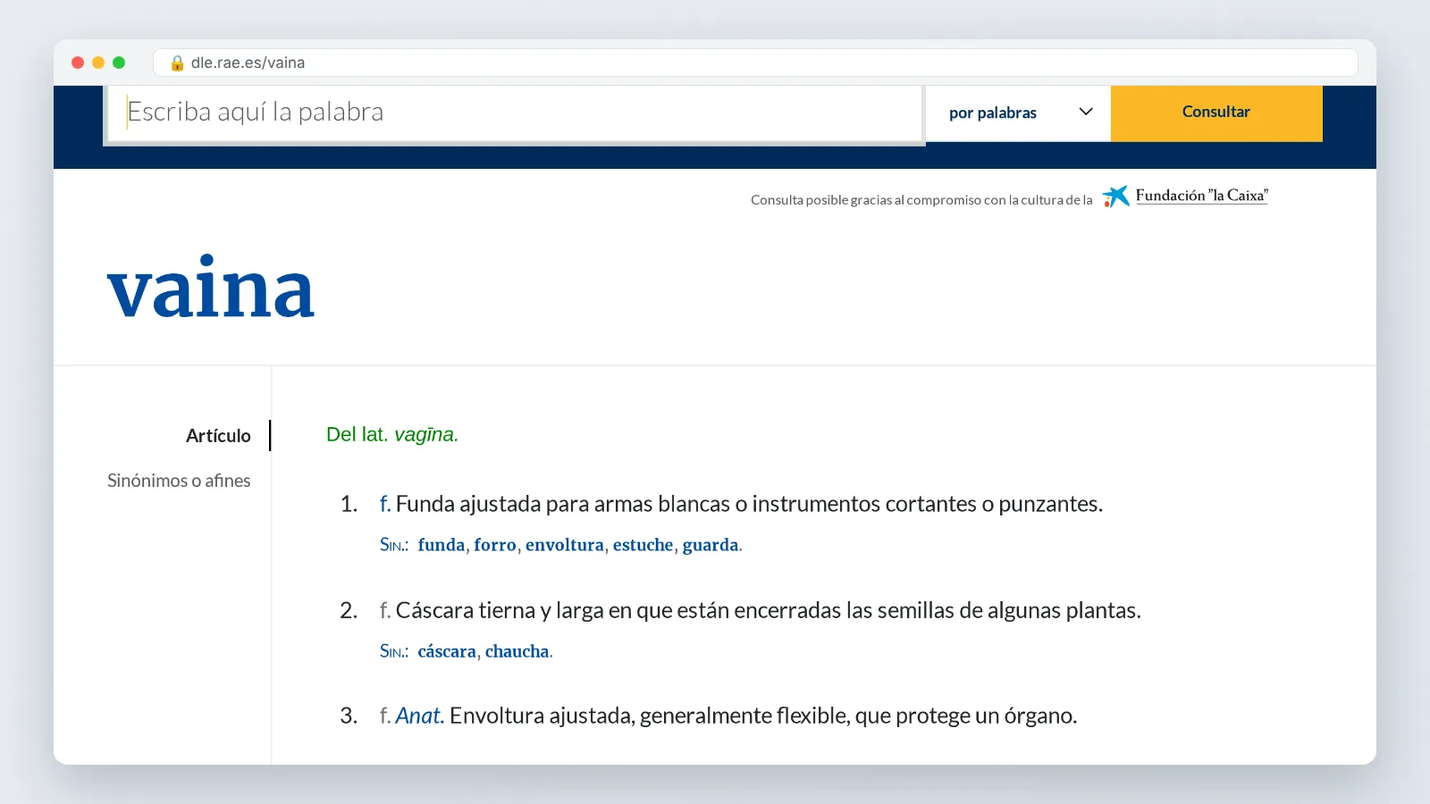
Task: Click the yellow minimize window button
Action: pyautogui.click(x=98, y=63)
